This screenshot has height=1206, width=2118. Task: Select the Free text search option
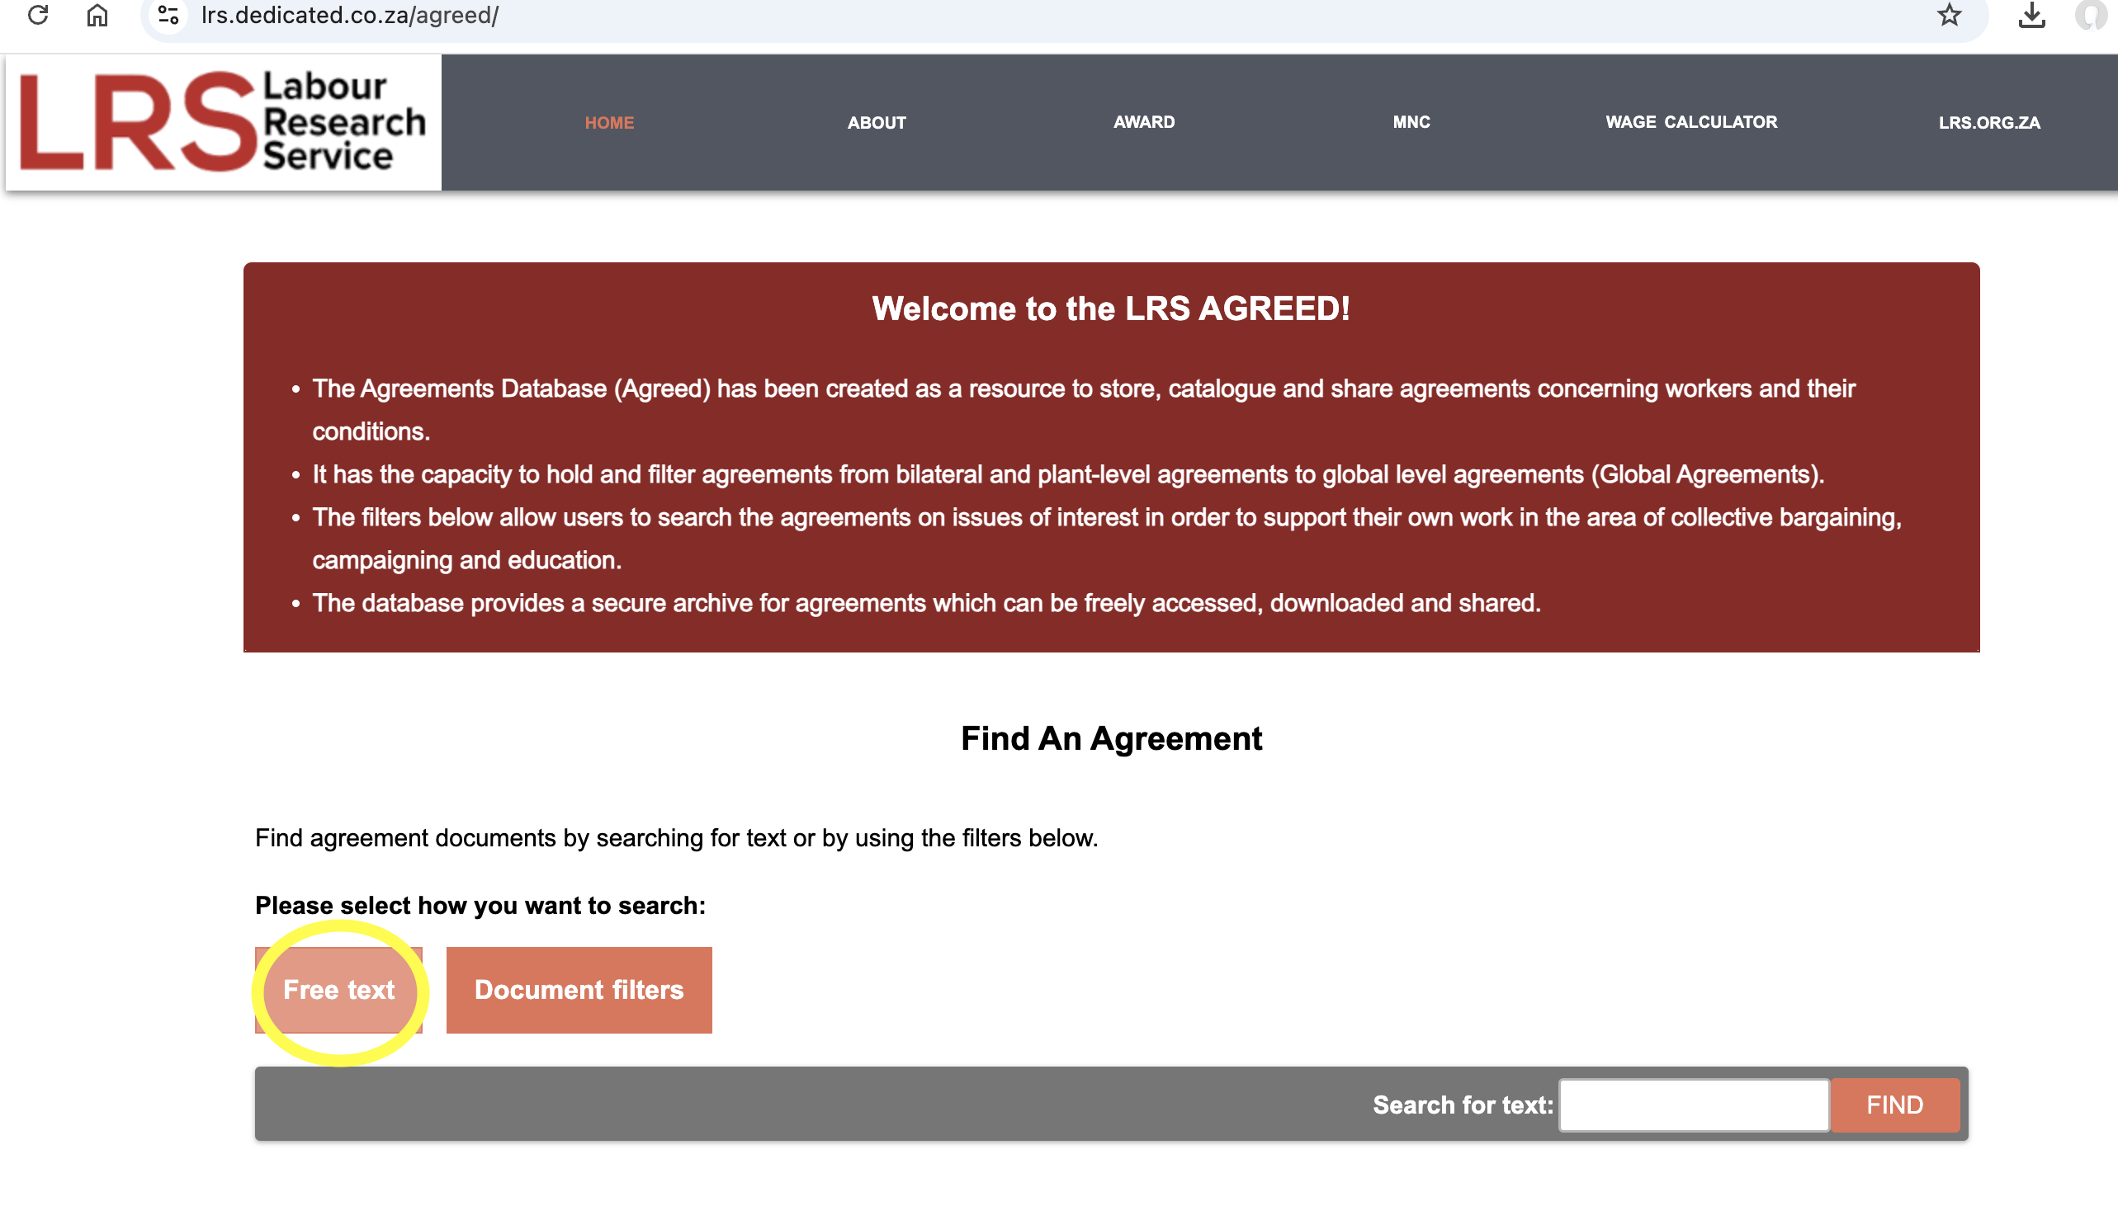pos(339,990)
